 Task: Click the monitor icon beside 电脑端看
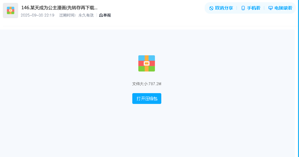point(270,8)
